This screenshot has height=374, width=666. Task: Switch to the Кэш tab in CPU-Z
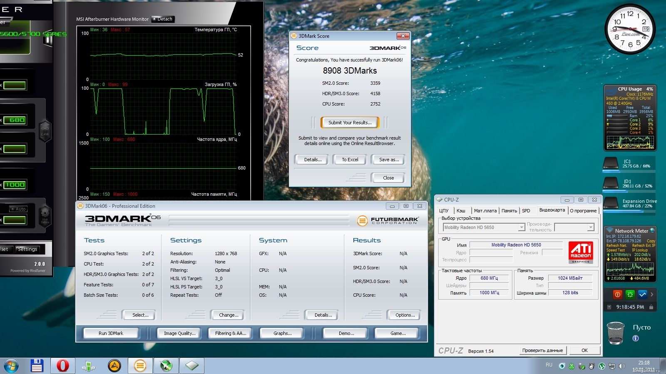tap(461, 211)
